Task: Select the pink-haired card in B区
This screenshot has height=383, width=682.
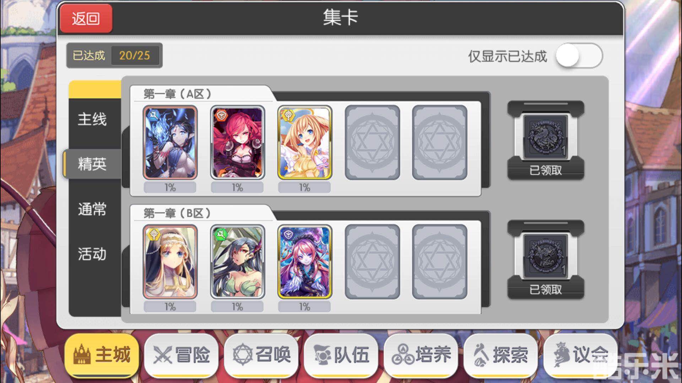Action: point(304,262)
